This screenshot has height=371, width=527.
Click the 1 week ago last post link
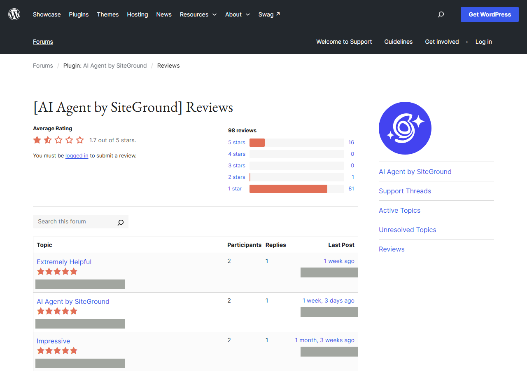[339, 261]
